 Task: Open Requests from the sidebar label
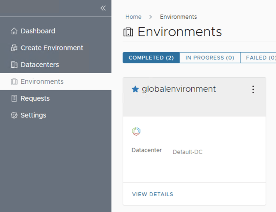coord(35,98)
